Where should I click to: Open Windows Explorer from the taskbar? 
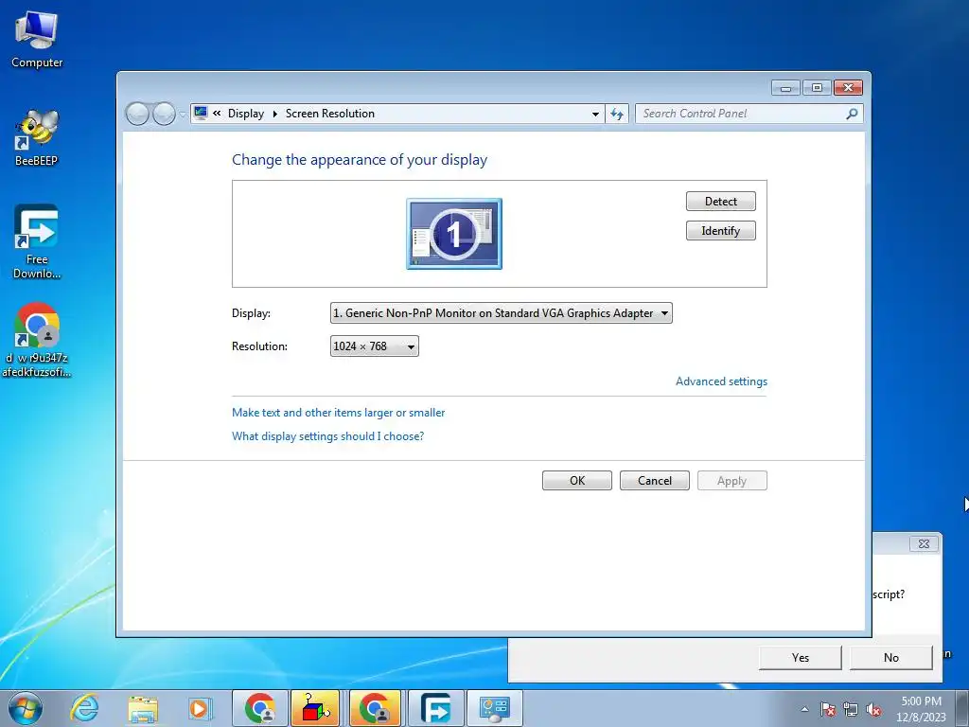point(143,708)
